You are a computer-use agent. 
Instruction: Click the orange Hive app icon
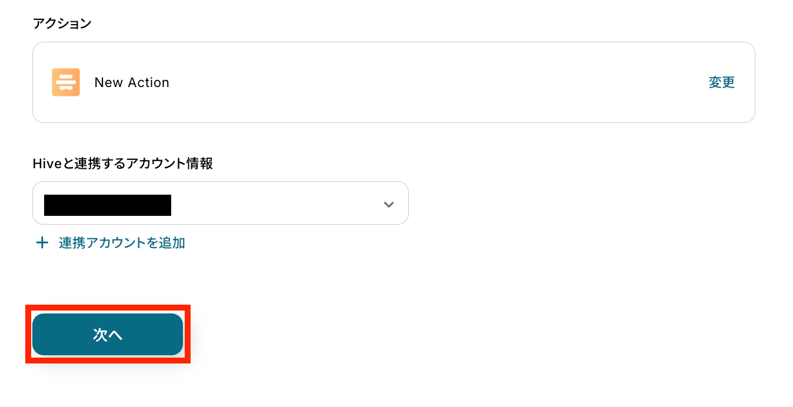point(66,82)
